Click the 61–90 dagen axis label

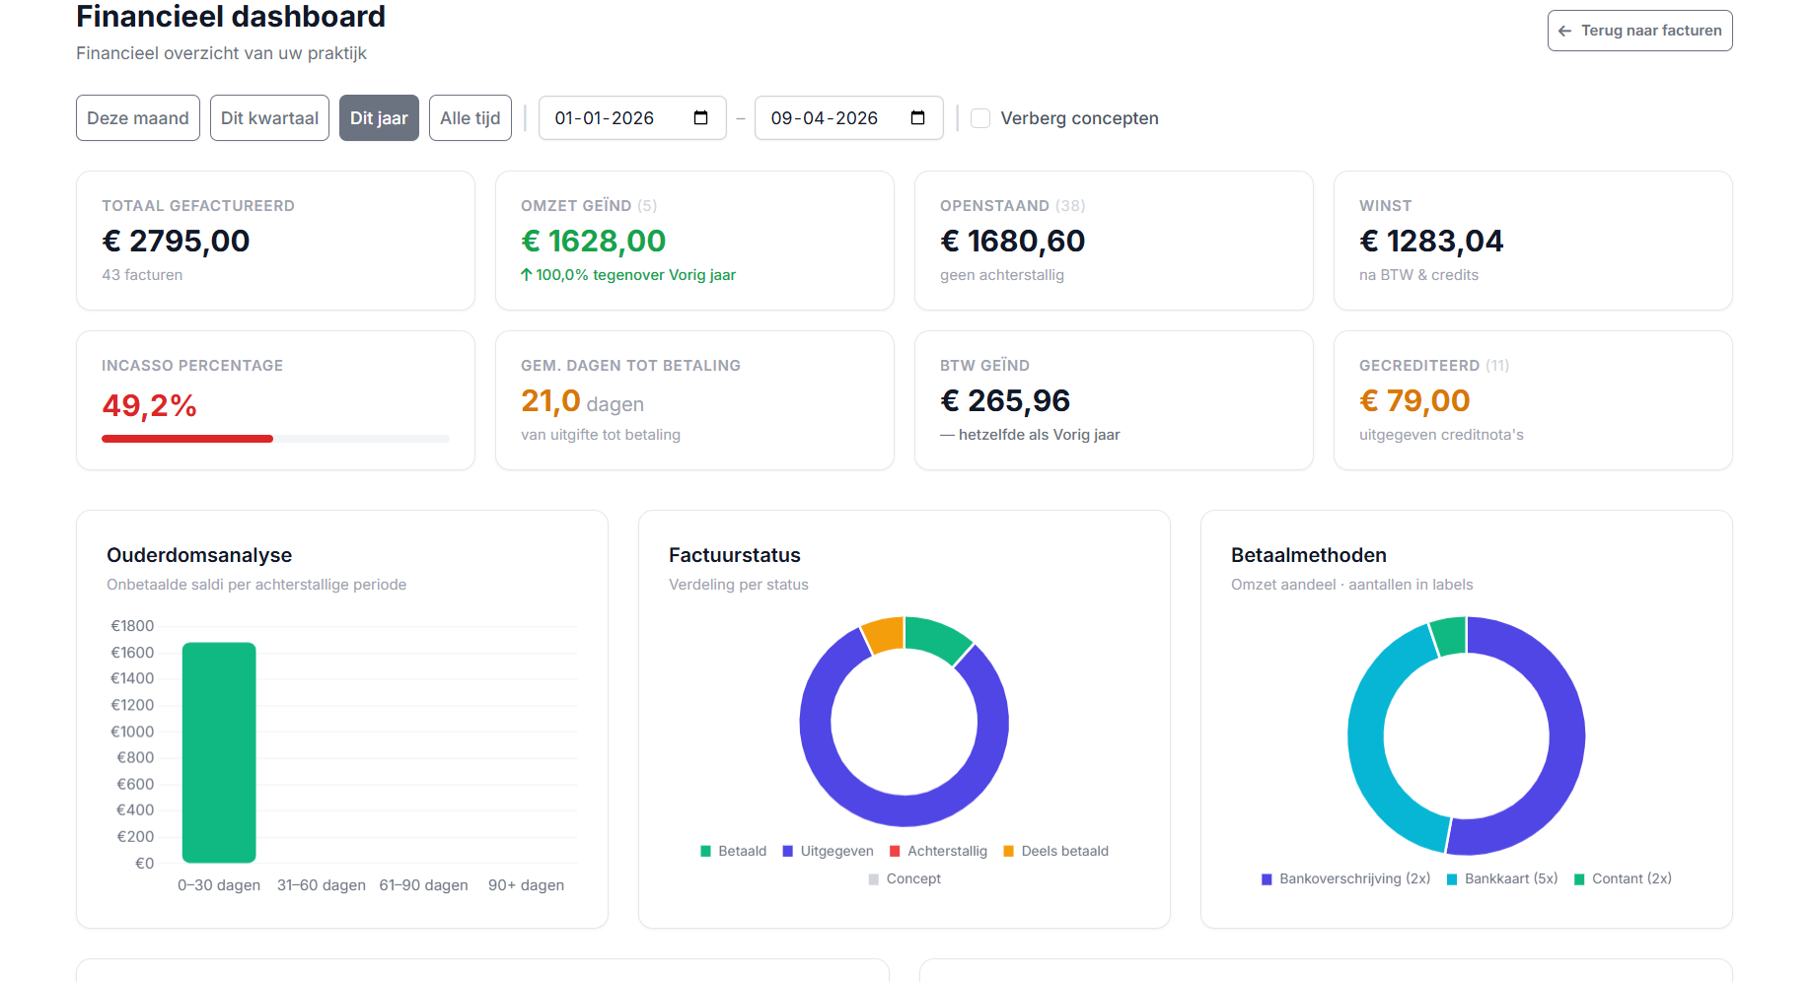click(424, 885)
